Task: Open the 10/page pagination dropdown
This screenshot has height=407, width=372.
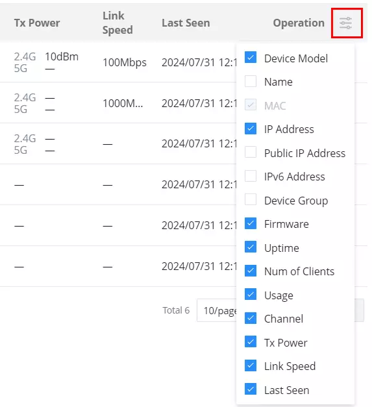Action: coord(217,310)
